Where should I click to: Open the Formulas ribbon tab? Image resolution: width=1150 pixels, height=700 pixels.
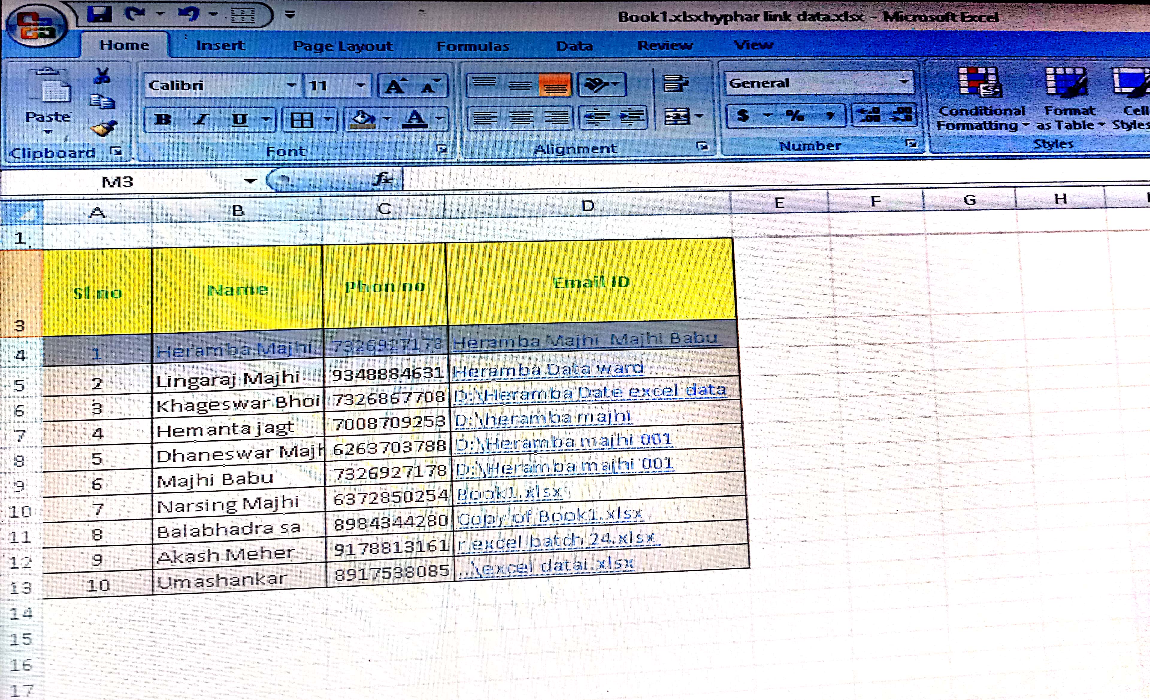pyautogui.click(x=473, y=46)
